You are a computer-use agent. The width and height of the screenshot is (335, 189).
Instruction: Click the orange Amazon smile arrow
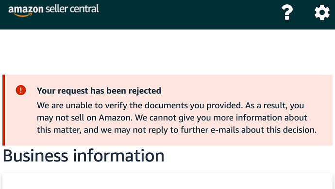pos(23,15)
